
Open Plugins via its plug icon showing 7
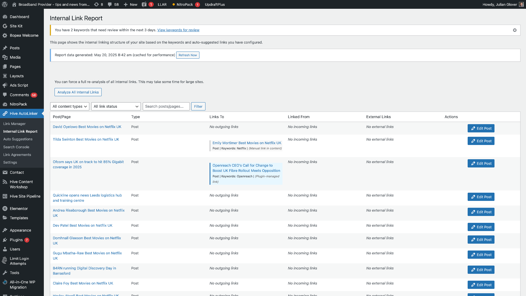tap(5, 240)
